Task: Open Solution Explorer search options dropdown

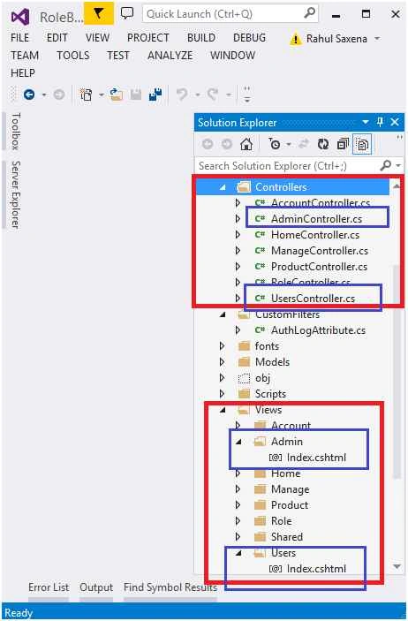Action: tap(398, 165)
